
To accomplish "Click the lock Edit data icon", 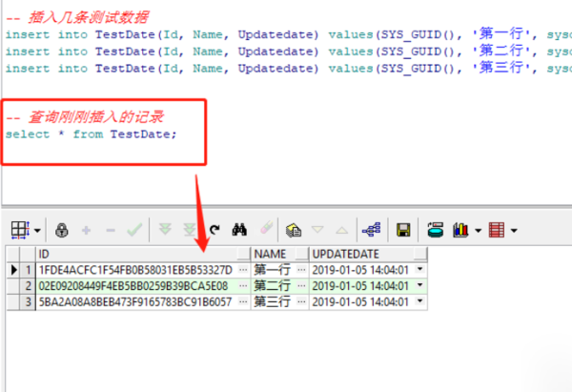I will click(x=62, y=230).
